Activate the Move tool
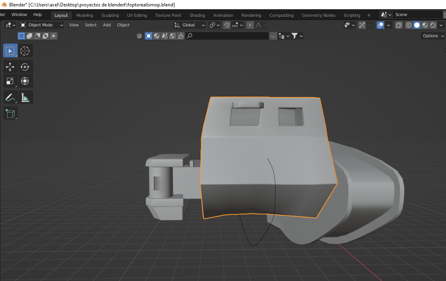 point(10,67)
